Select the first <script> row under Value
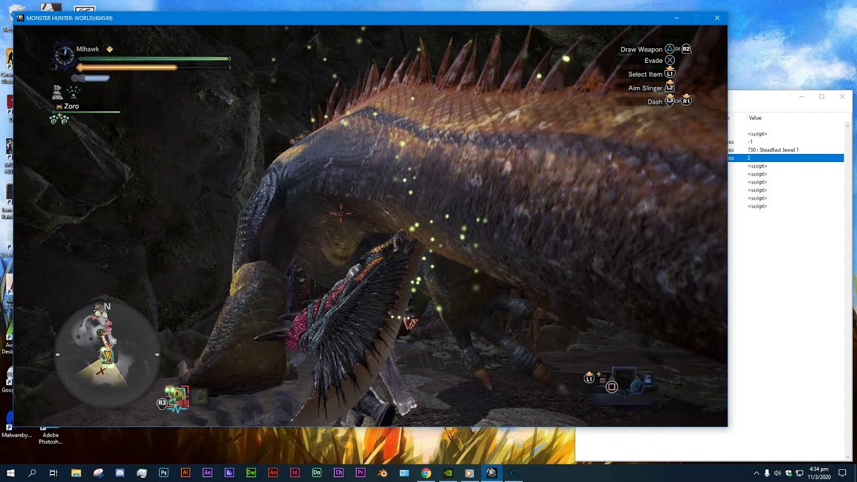Image resolution: width=857 pixels, height=482 pixels. point(757,134)
